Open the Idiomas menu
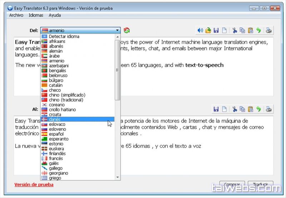This screenshot has height=198, width=286. pos(36,15)
